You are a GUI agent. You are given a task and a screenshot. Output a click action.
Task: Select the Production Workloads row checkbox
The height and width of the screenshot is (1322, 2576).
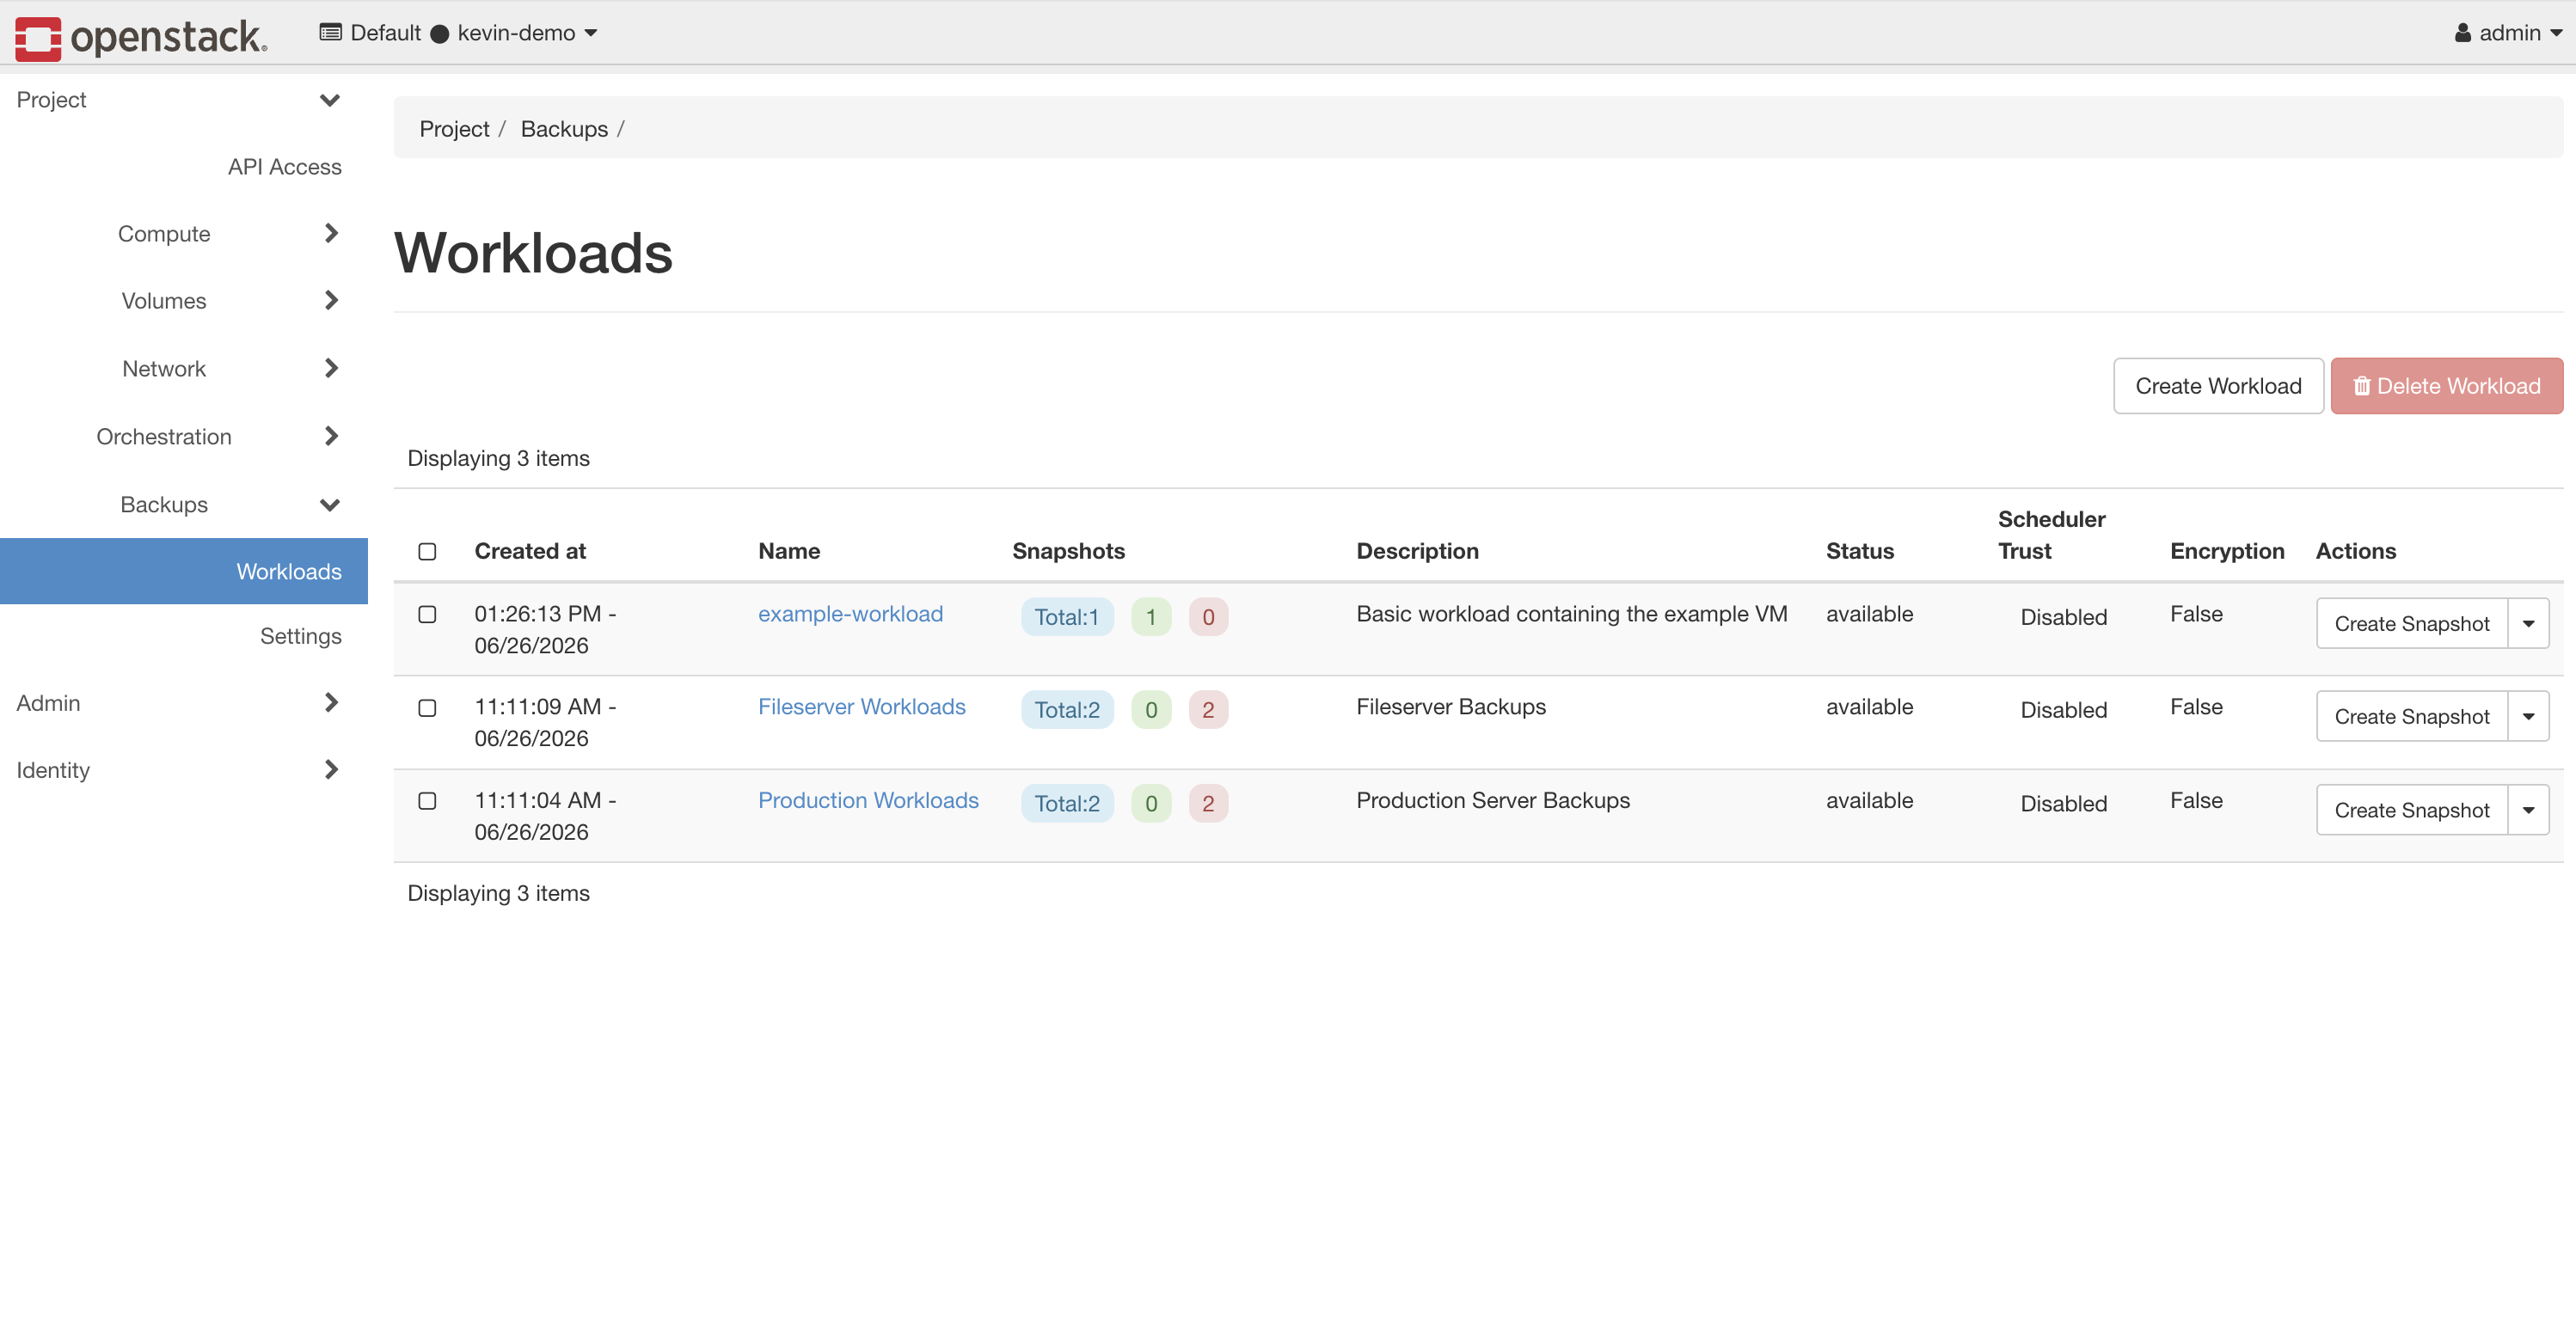point(427,800)
